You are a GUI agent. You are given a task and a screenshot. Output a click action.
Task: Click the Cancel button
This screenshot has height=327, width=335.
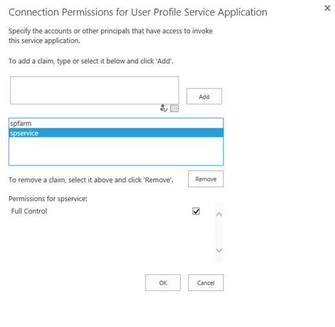(206, 282)
